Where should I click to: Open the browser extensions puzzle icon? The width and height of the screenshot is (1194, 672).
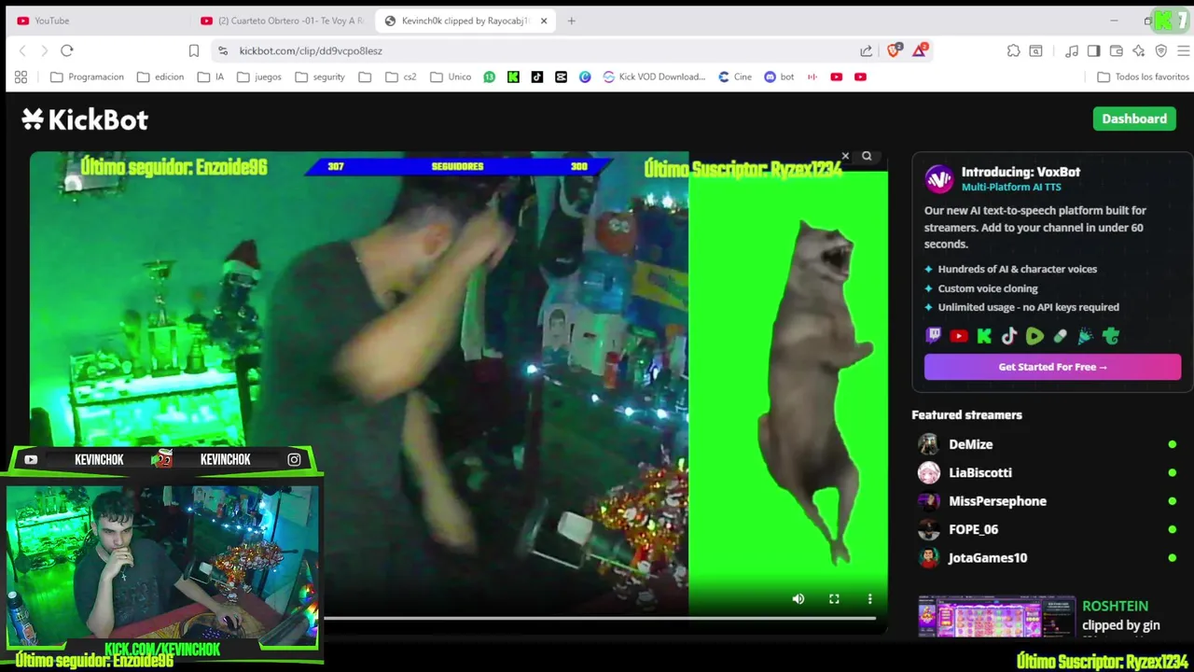coord(1014,50)
